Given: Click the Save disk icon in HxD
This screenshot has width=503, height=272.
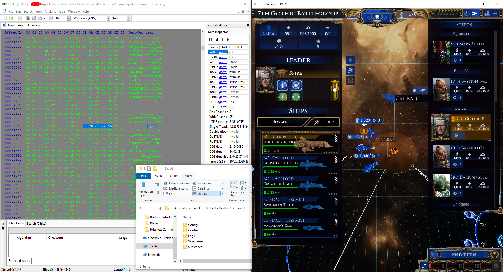Looking at the screenshot, I should coord(20,18).
